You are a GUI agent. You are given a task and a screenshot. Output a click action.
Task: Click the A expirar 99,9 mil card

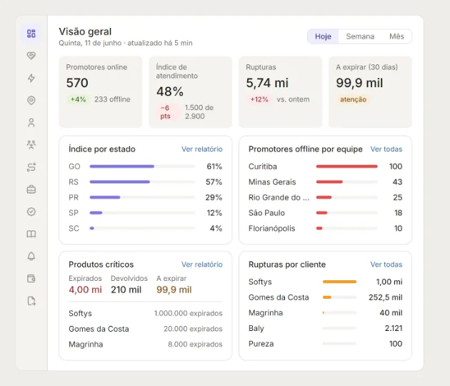[x=370, y=92]
